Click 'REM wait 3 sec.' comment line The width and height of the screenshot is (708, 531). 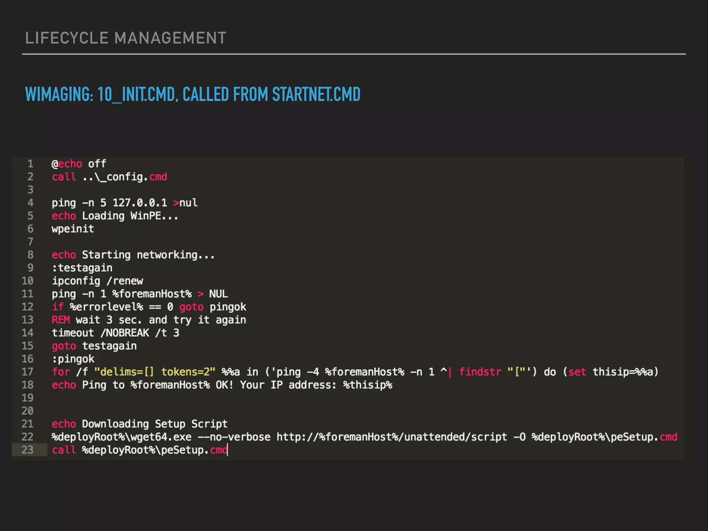click(149, 320)
